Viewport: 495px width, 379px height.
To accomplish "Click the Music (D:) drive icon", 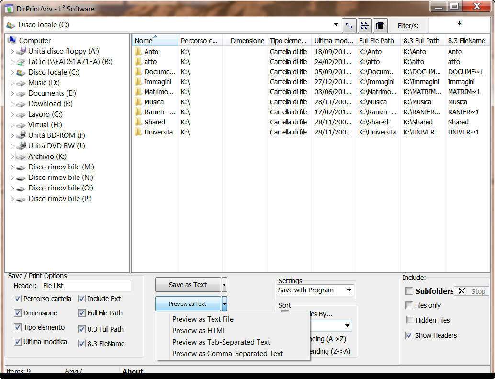I will point(21,83).
